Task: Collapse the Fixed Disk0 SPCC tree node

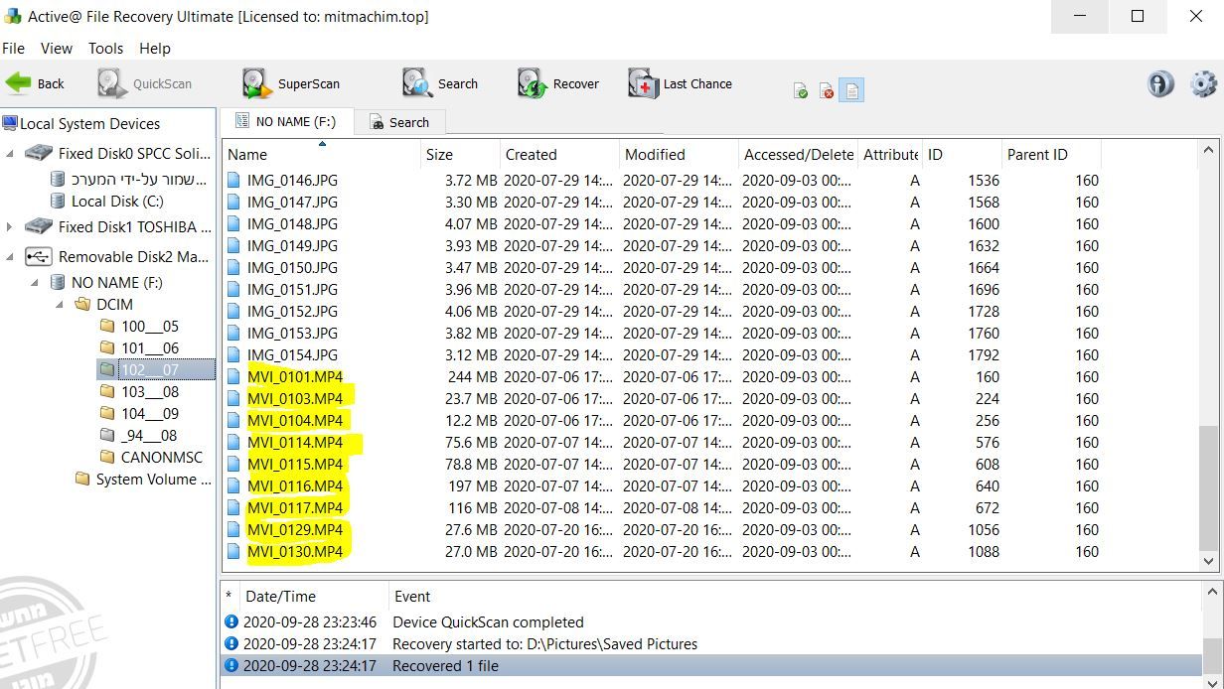Action: [11, 154]
